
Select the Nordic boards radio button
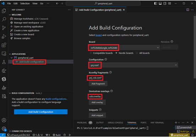(116, 53)
